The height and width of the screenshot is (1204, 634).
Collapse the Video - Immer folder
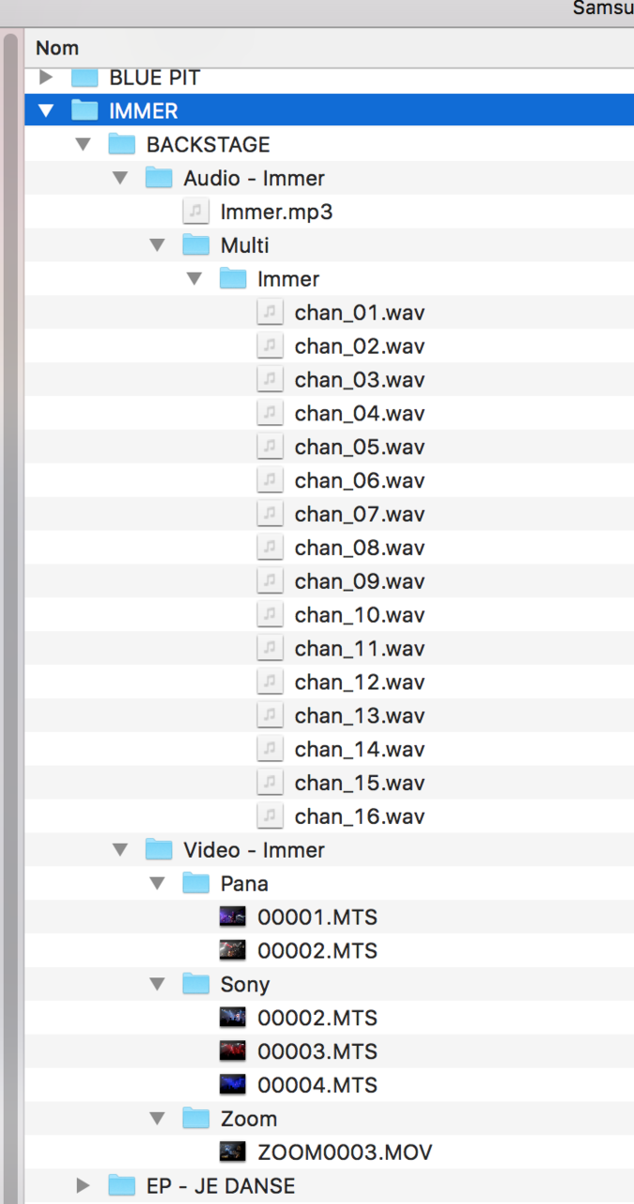pos(120,850)
